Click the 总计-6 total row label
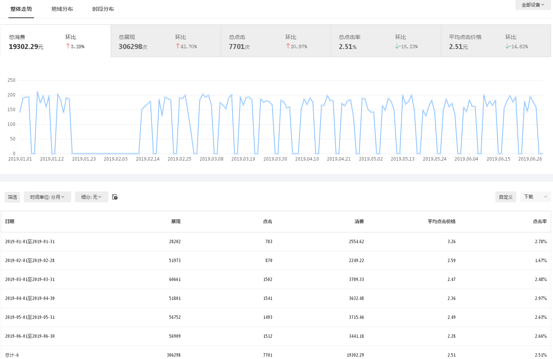553x359 pixels. coord(12,355)
